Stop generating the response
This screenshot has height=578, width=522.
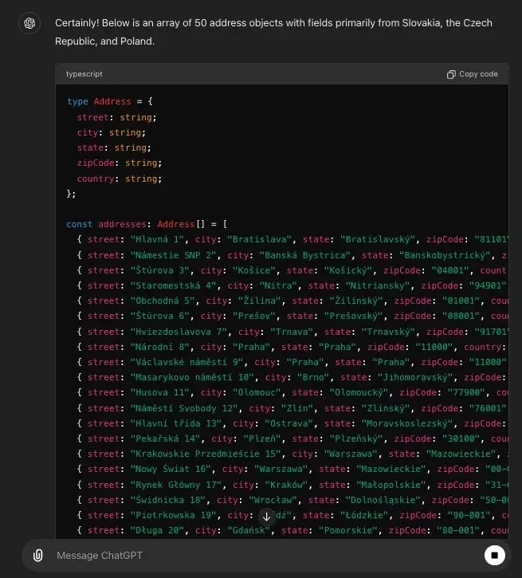494,555
